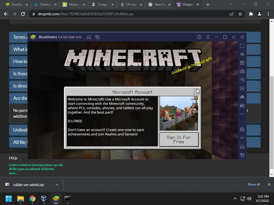
Task: Open downloaded collab-vm-win64.zip file
Action: coord(28,185)
